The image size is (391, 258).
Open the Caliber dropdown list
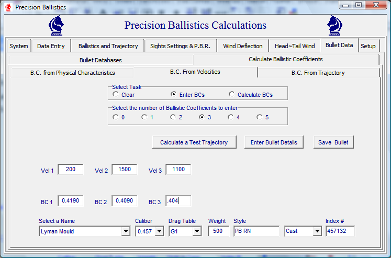[x=159, y=231]
